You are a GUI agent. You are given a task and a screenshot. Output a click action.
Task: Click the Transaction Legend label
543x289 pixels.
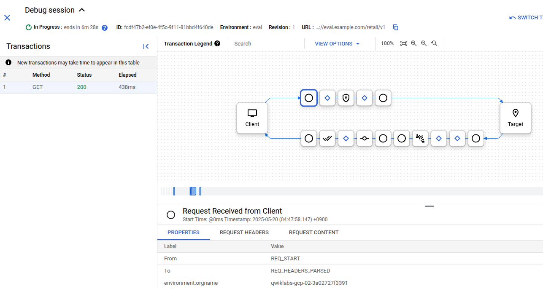tap(188, 43)
